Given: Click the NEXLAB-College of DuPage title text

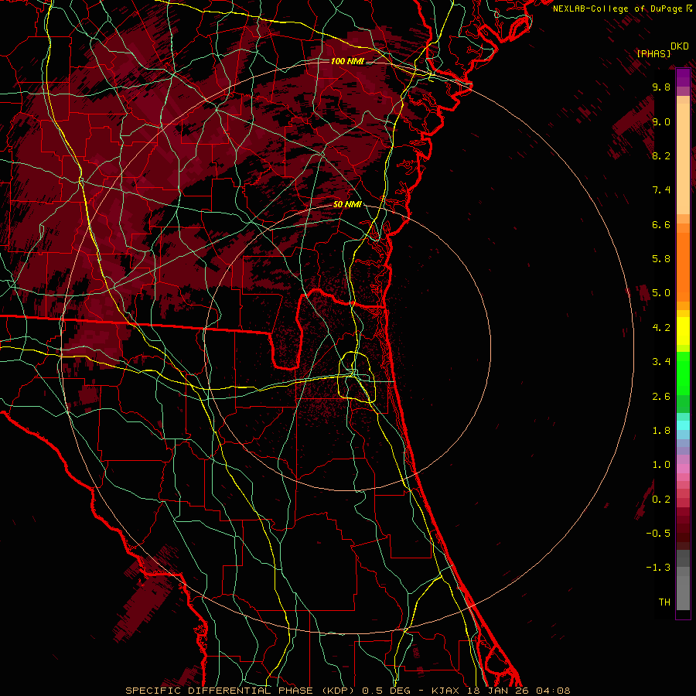Looking at the screenshot, I should tap(617, 9).
